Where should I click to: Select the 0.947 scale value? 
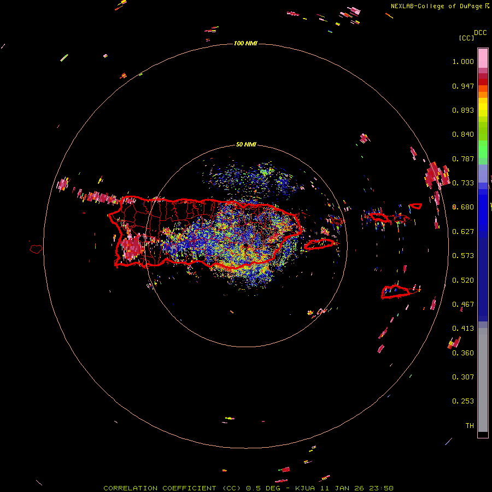coord(463,86)
